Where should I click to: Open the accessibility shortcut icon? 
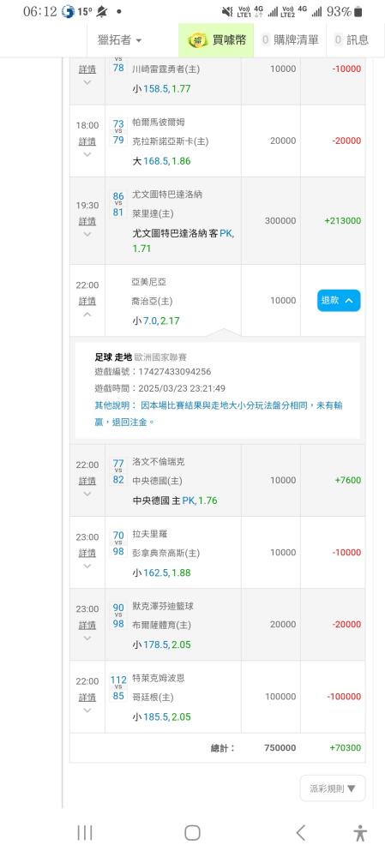point(360,832)
